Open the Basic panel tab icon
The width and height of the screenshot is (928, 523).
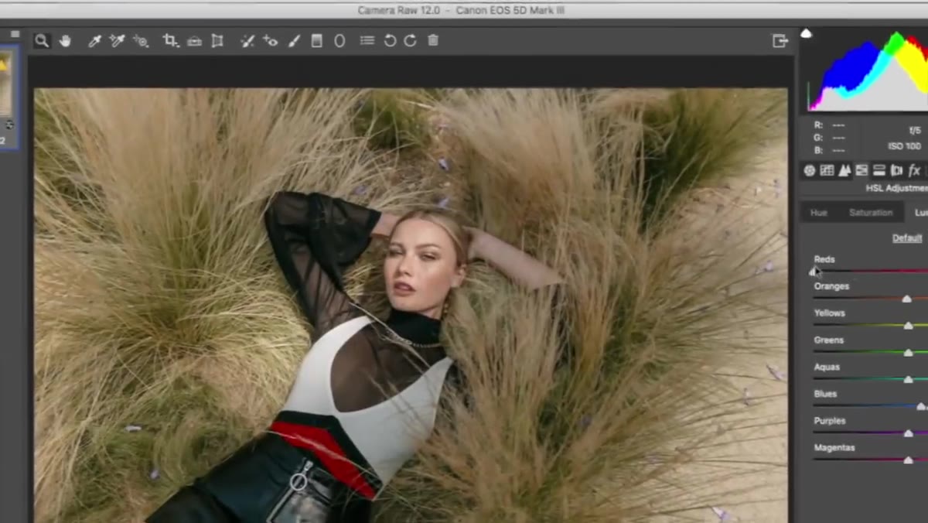coord(810,170)
